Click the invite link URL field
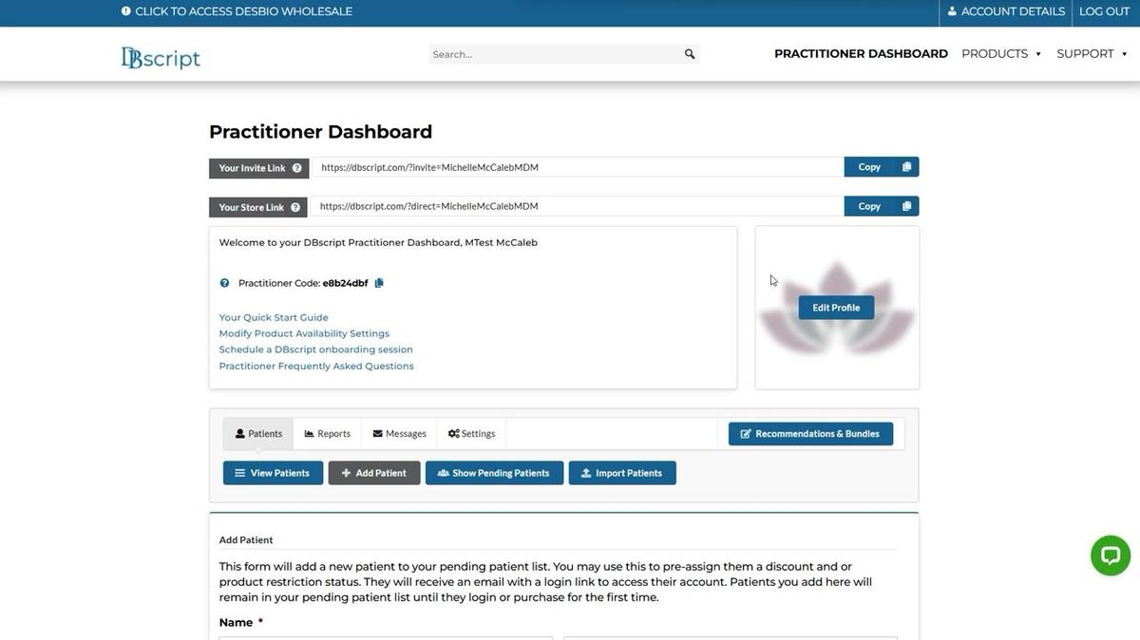 click(578, 167)
